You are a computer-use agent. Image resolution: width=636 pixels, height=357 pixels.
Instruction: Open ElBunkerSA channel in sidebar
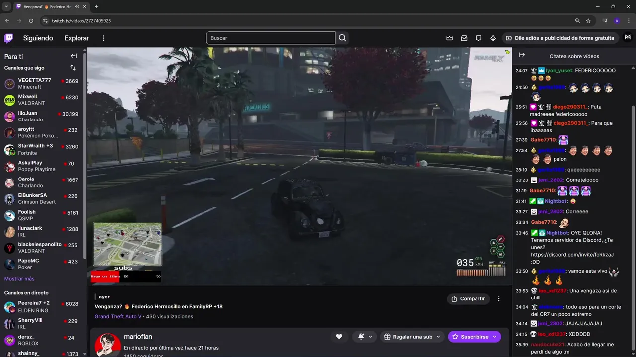click(x=41, y=198)
